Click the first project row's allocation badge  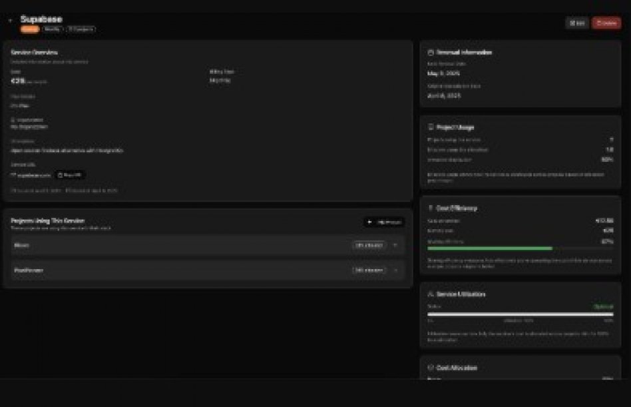coord(369,245)
